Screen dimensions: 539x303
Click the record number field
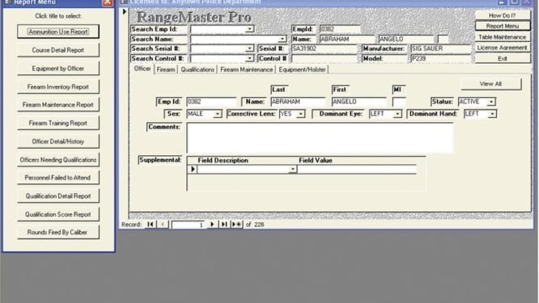188,225
